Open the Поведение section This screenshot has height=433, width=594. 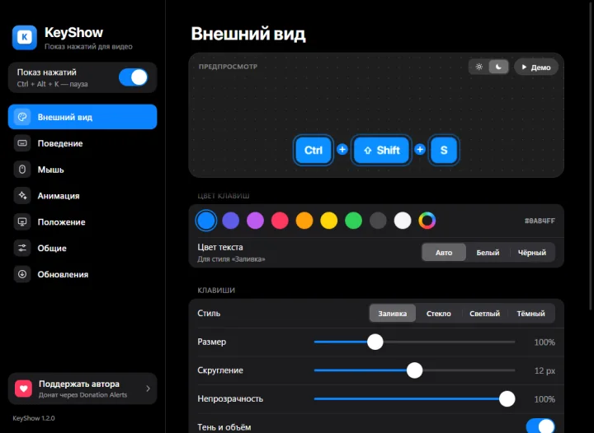(x=82, y=143)
